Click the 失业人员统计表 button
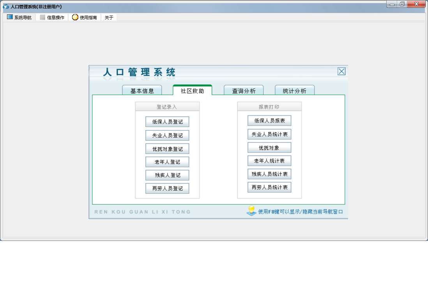The image size is (428, 283). 269,134
